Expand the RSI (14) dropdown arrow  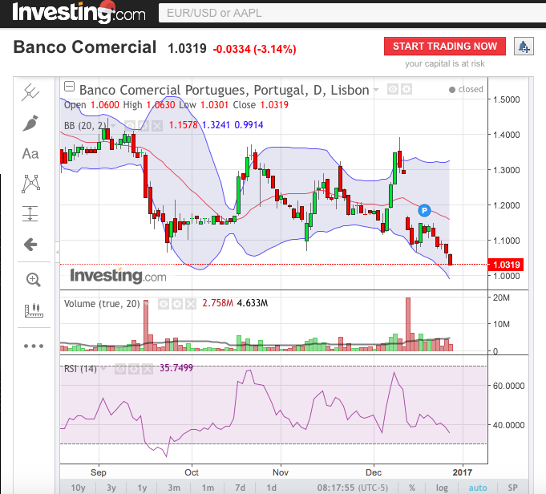[103, 369]
